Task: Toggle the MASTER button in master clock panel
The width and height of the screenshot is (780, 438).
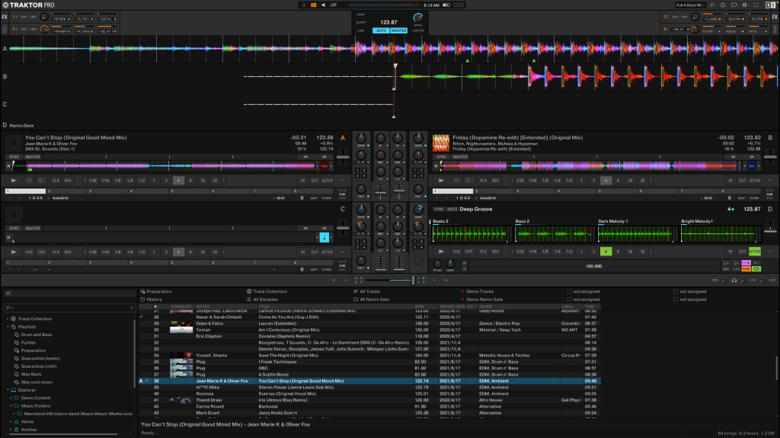Action: (398, 30)
